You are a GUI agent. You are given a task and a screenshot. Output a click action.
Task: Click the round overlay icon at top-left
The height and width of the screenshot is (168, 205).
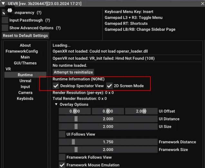pyautogui.click(x=10, y=10)
